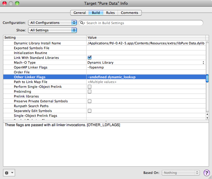Select the Runpath Search Paths setting
Viewport: 212px width, 179px height.
pos(105,106)
